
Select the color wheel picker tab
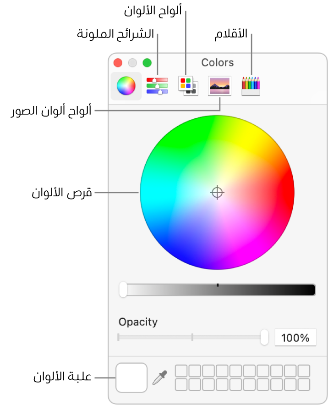pyautogui.click(x=126, y=86)
